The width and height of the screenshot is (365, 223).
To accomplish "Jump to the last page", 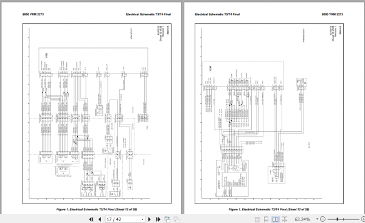I will (158, 219).
